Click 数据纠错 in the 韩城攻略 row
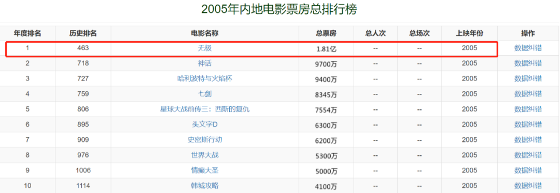This screenshot has width=560, height=193. tap(528, 186)
